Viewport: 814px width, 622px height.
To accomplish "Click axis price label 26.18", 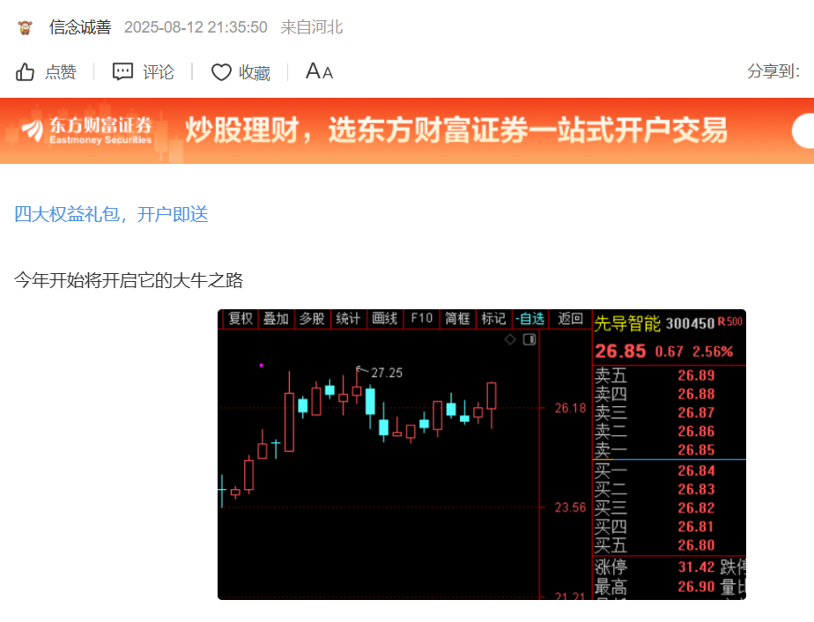I will (x=570, y=408).
